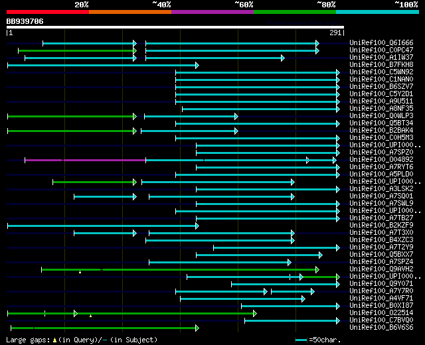Select the label UniRef100_A7SWL9

click(381, 204)
